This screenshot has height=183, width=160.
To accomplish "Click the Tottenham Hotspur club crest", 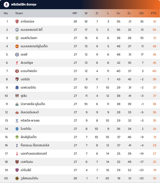I will point(17,145).
